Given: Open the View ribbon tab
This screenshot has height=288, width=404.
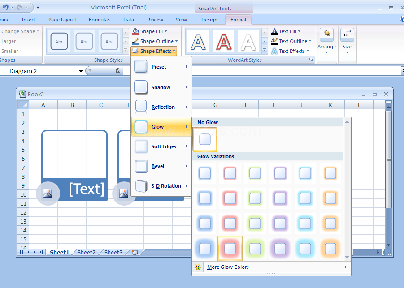Looking at the screenshot, I should 182,20.
